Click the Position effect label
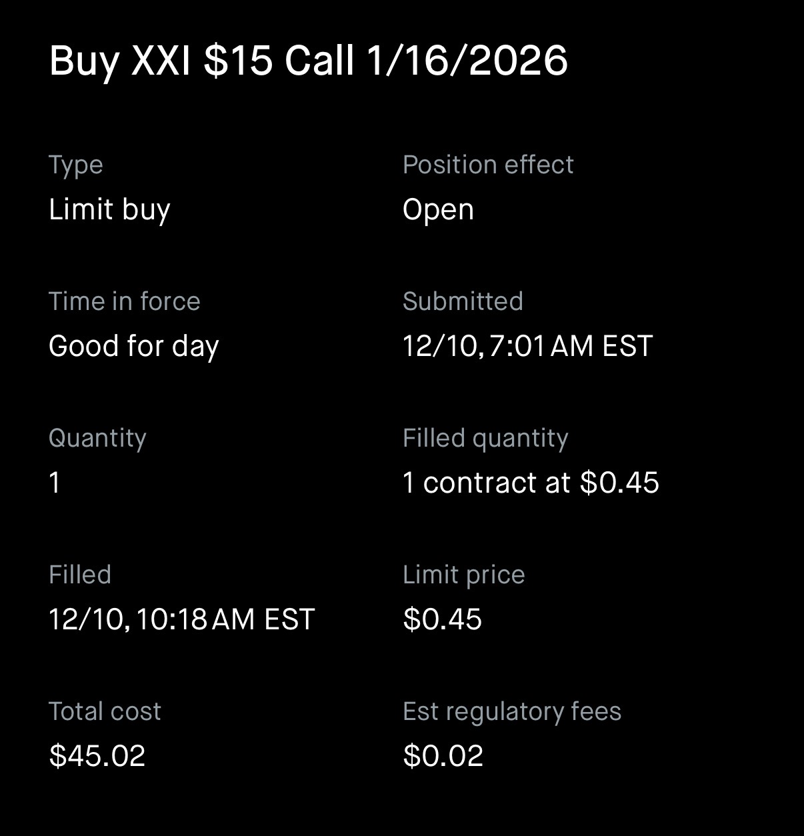 487,165
